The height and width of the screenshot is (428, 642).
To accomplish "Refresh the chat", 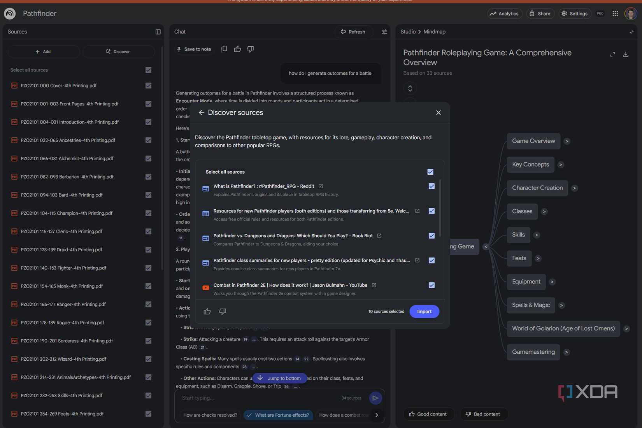I will [353, 32].
